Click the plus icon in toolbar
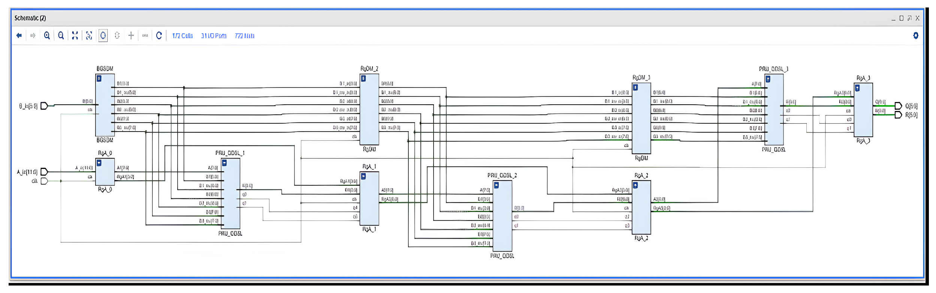Screen dimensions: 936x293 (x=131, y=36)
